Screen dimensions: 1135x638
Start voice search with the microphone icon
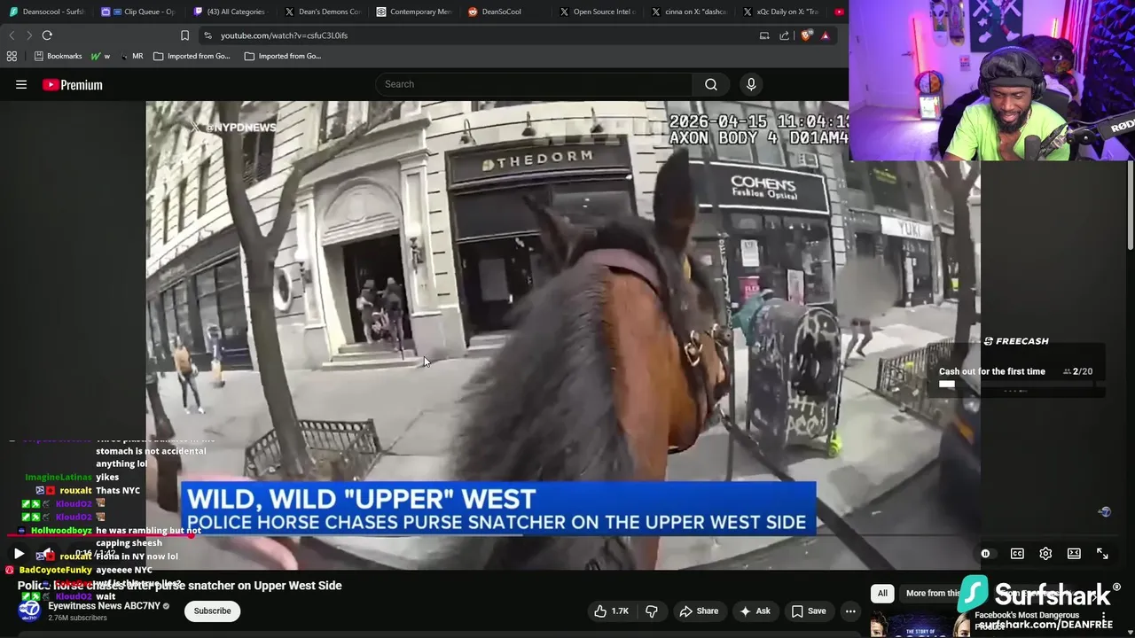click(x=751, y=84)
